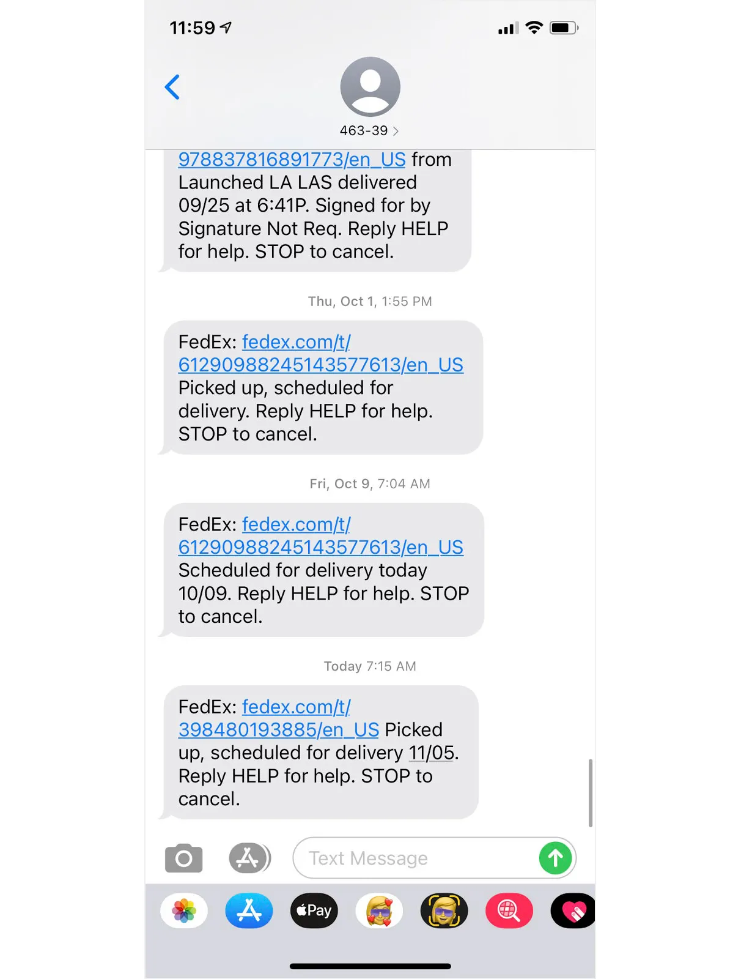741x979 pixels.
Task: Tap the underlined 11/05 delivery date
Action: click(x=432, y=753)
